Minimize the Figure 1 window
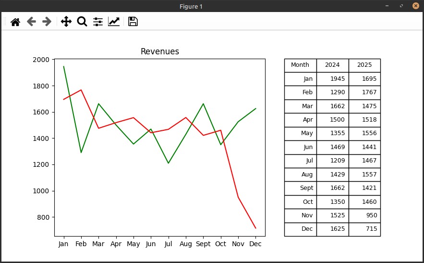Viewport: 424px width, 263px height. 387,6
